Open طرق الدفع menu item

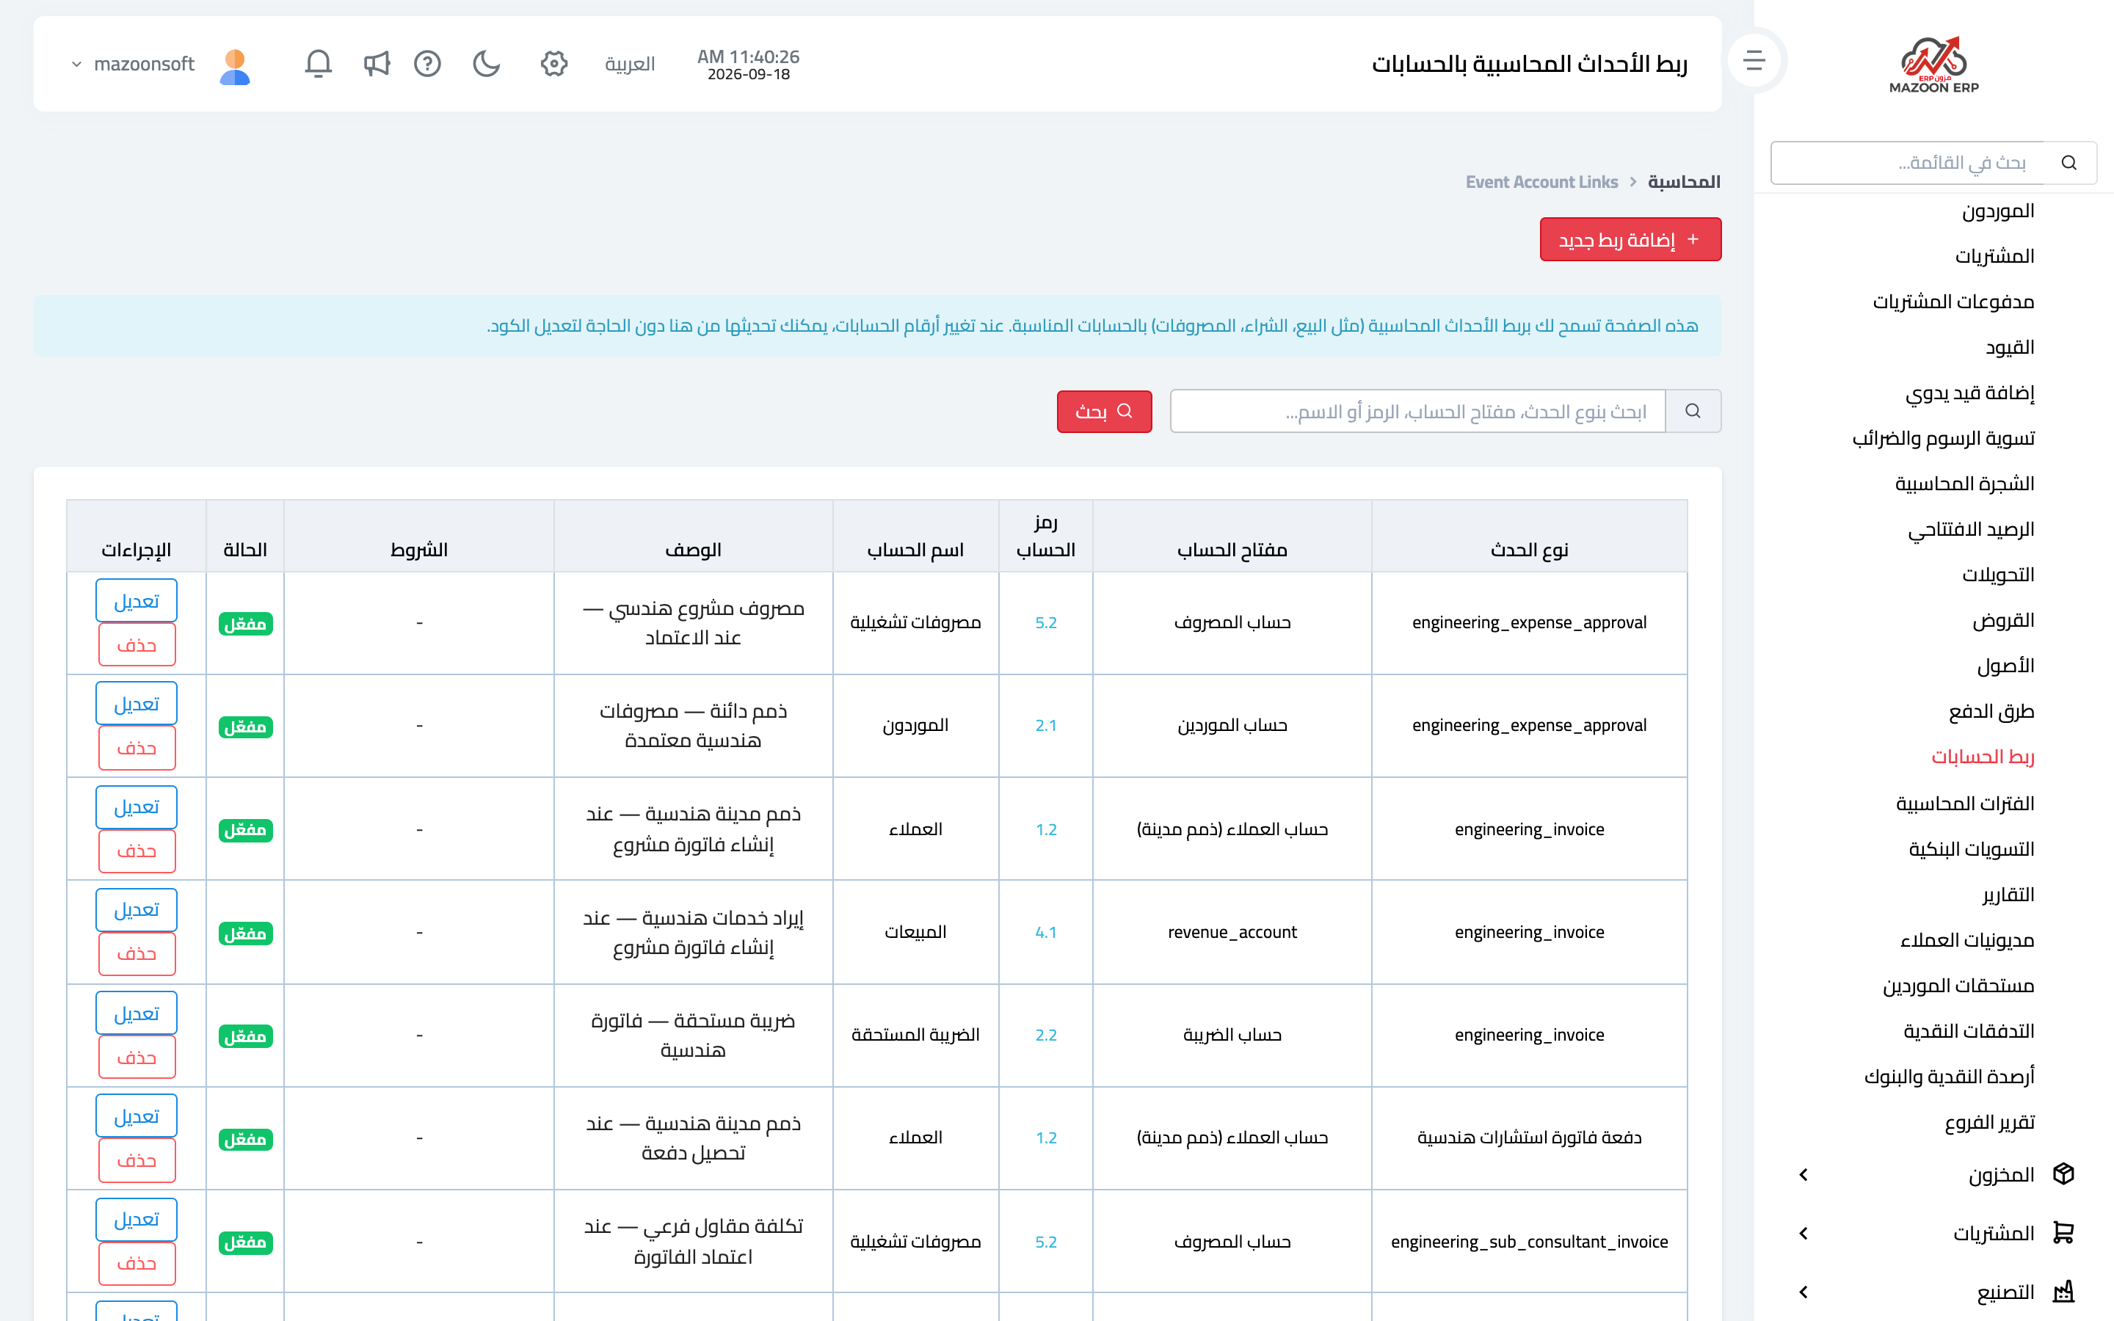pyautogui.click(x=1991, y=711)
